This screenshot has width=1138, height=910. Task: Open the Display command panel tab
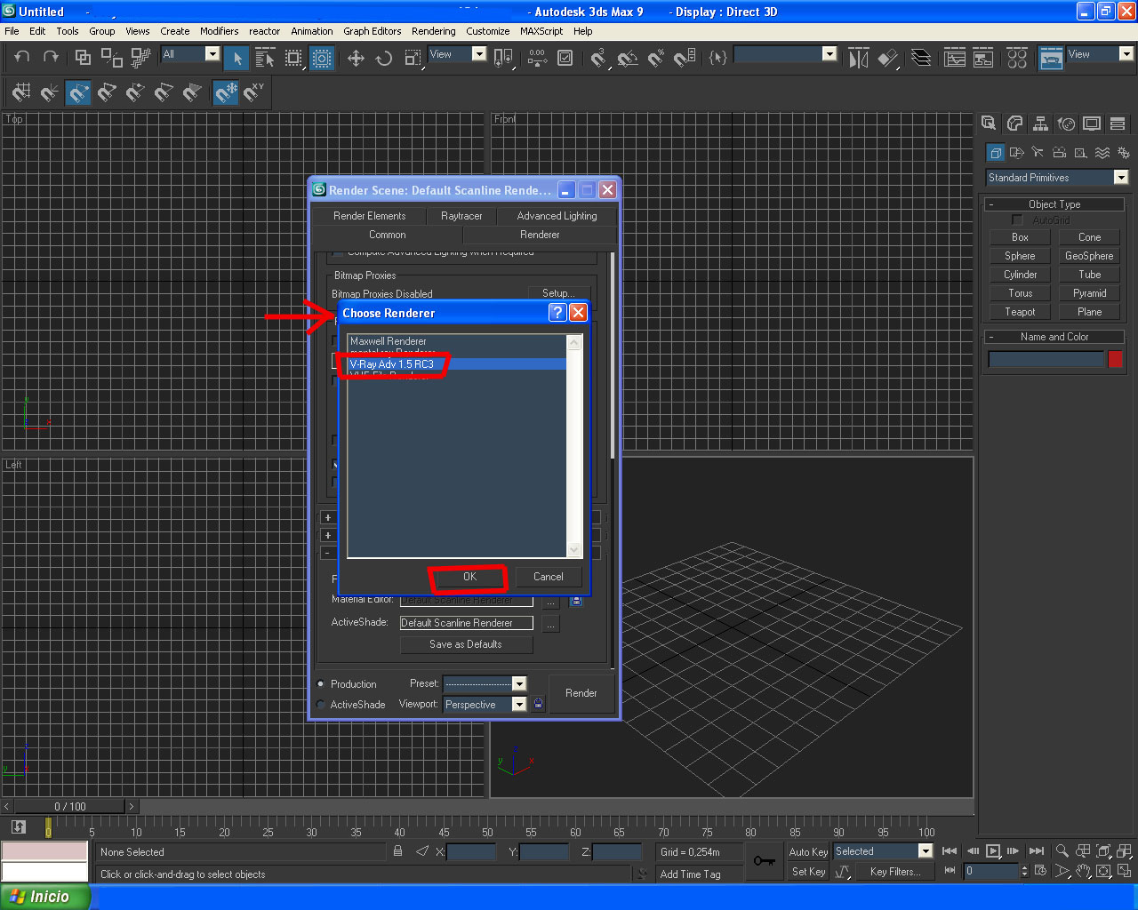click(x=1092, y=124)
